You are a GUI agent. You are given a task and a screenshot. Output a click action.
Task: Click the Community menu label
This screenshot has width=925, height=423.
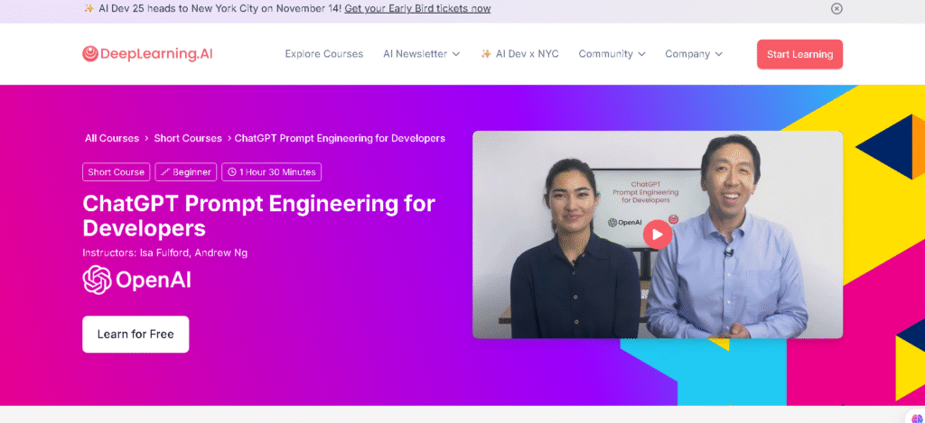605,53
